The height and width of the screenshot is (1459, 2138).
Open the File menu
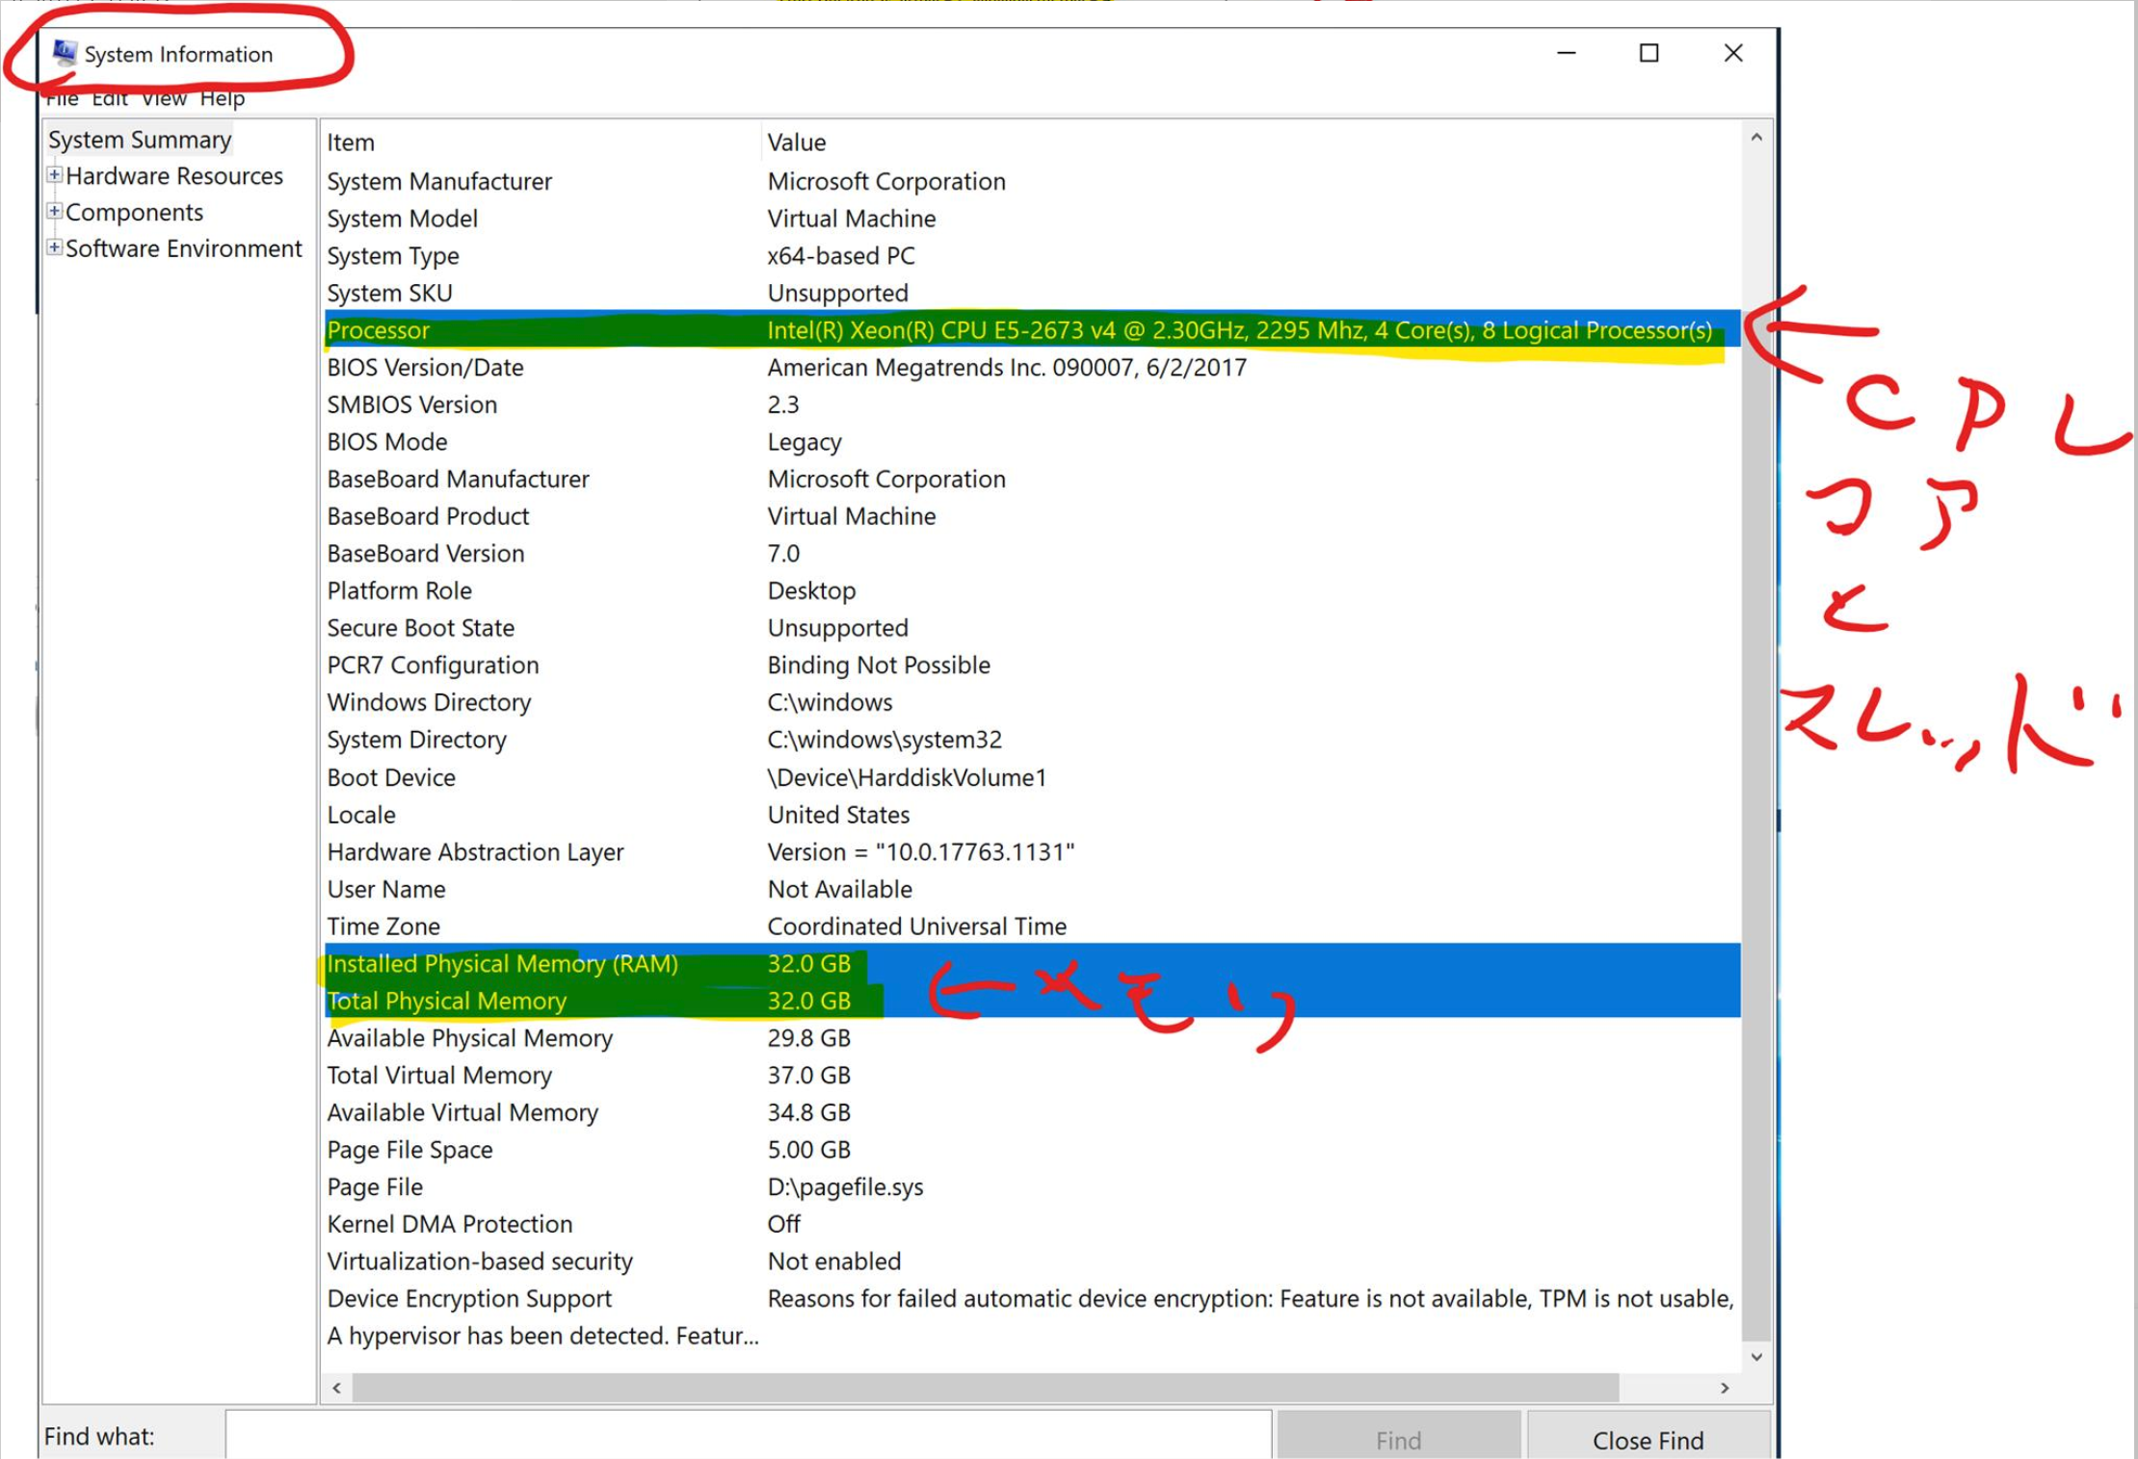point(62,99)
